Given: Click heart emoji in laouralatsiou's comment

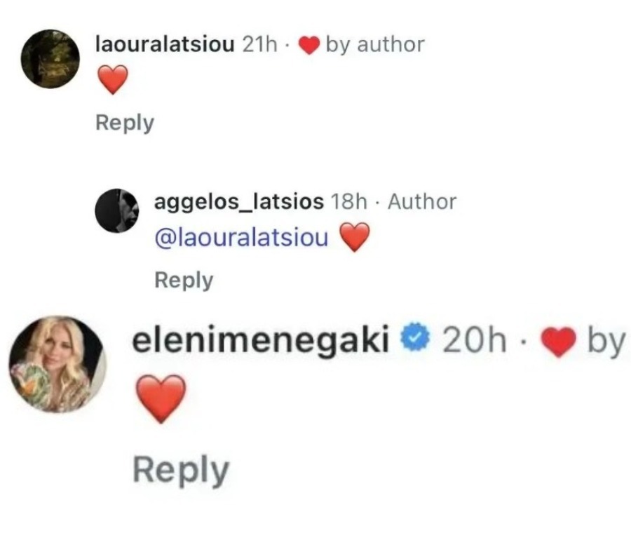Looking at the screenshot, I should tap(113, 79).
